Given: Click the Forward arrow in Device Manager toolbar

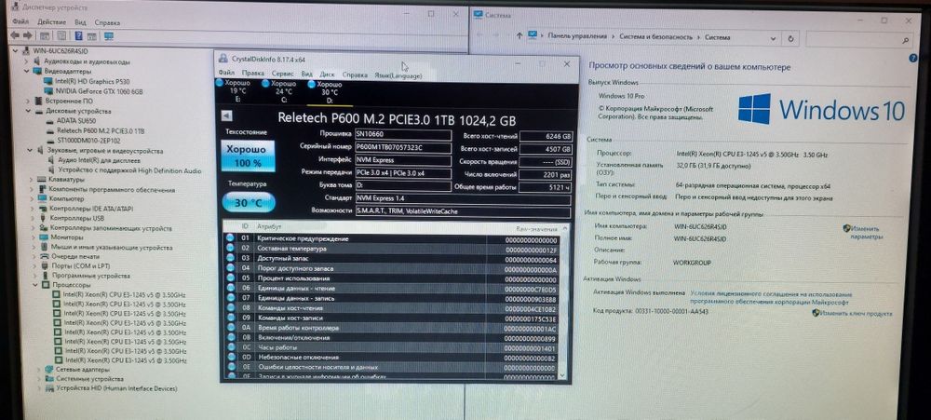Looking at the screenshot, I should click(x=29, y=35).
